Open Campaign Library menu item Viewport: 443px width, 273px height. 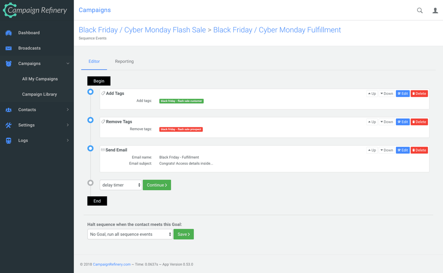click(39, 94)
